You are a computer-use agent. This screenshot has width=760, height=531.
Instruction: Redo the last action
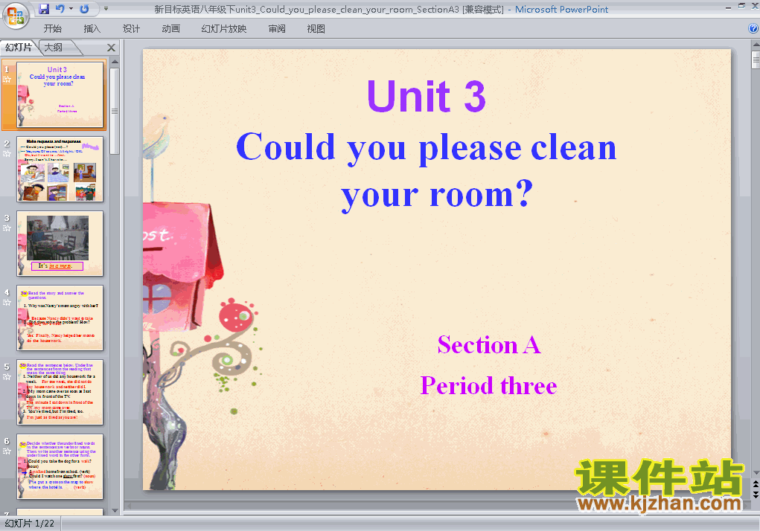coord(84,9)
